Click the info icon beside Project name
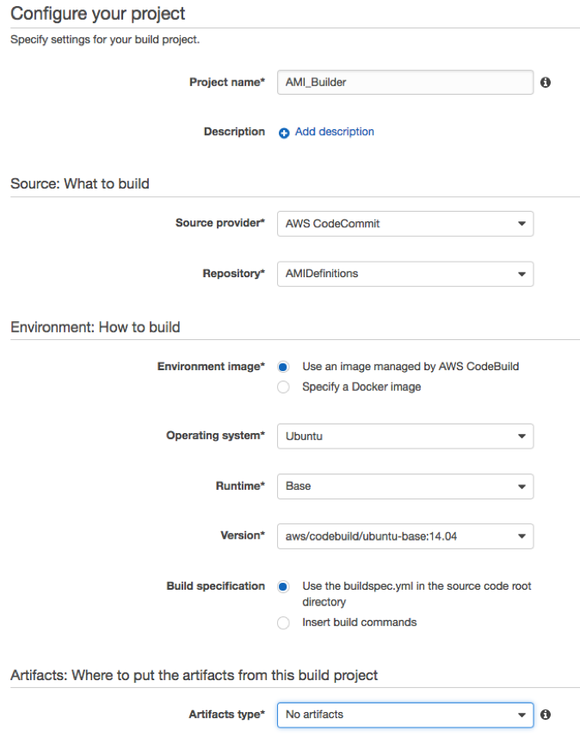580x743 pixels. click(546, 82)
